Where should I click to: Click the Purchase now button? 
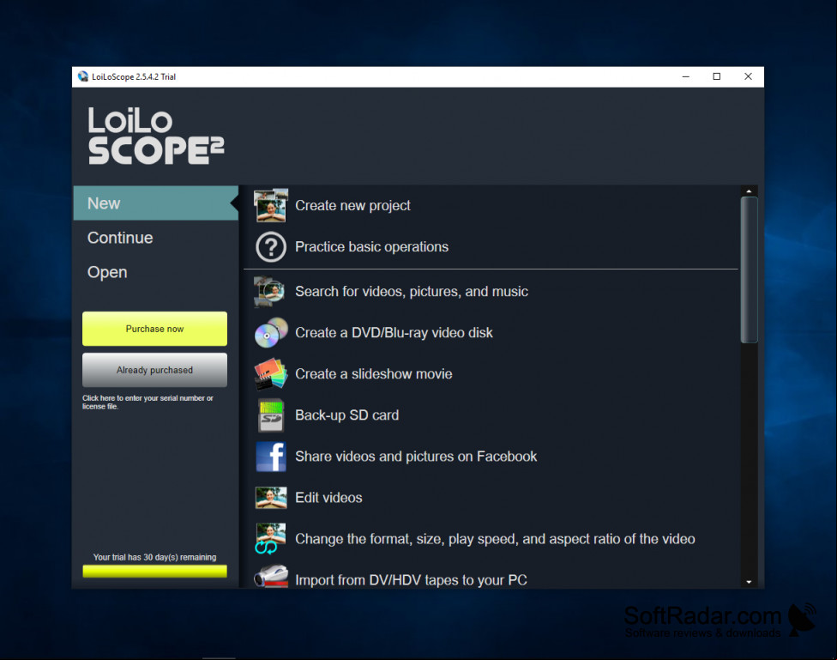155,329
